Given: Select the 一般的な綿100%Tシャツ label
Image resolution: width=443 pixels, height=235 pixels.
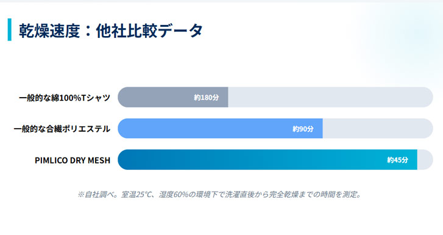Looking at the screenshot, I should click(65, 98).
